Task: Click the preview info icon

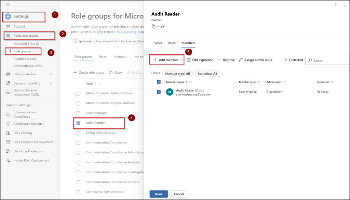Action: [76, 41]
